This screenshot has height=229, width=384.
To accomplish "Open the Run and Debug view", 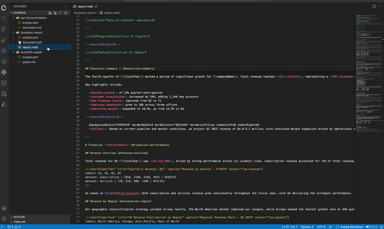I will (4, 40).
